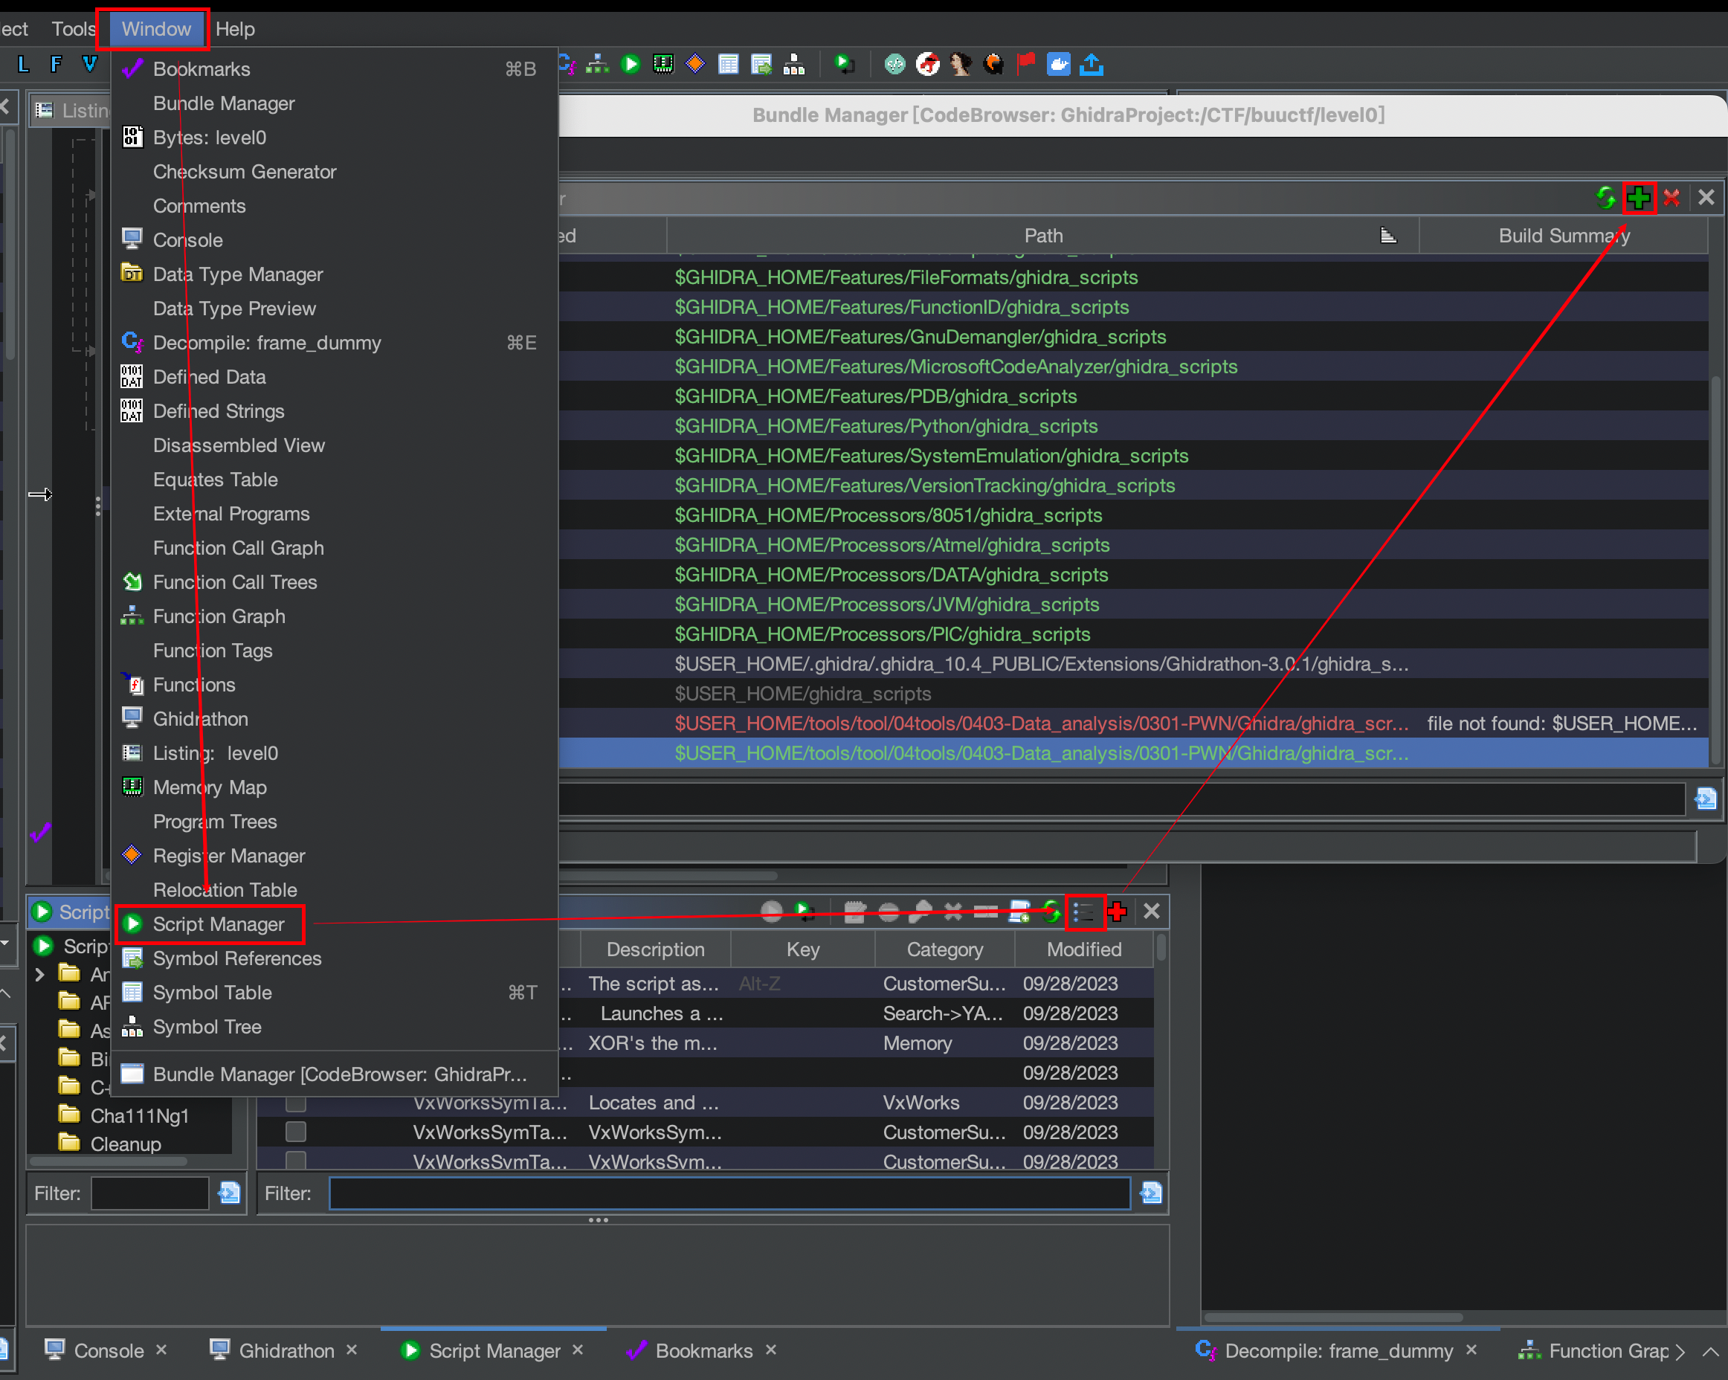Click sort indicator on Path column header

[x=1388, y=236]
